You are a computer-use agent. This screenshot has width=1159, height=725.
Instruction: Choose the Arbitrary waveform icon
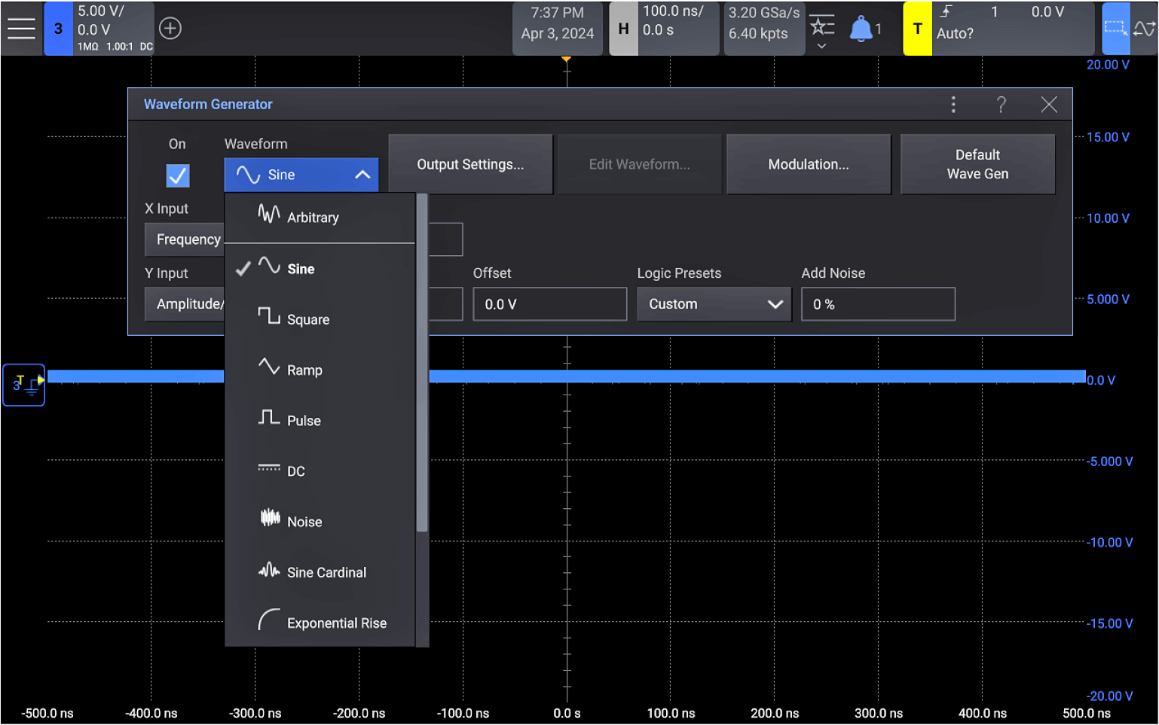point(269,214)
